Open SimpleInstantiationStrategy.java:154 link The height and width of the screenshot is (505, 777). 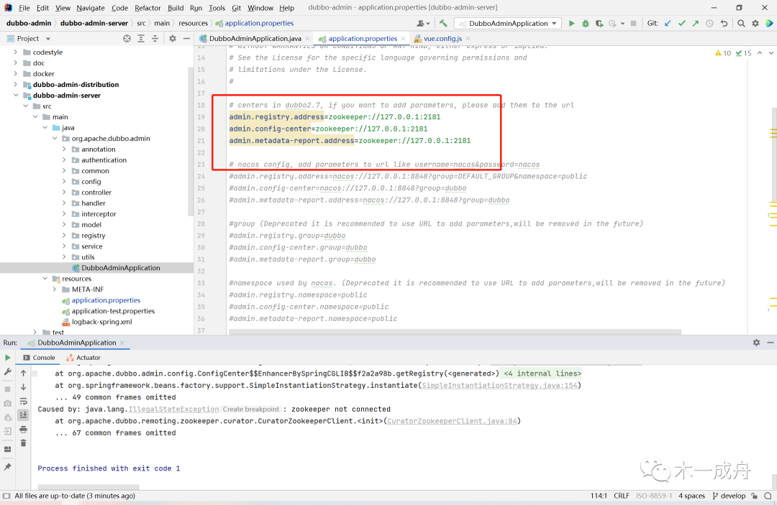pyautogui.click(x=499, y=385)
